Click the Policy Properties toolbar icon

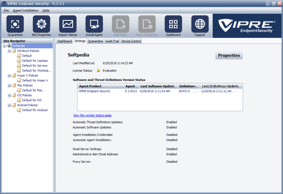point(147,24)
